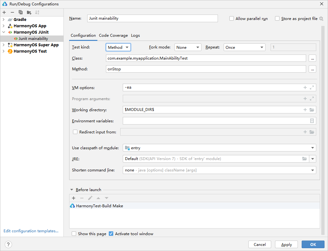
Task: Open the Test kind dropdown
Action: tap(118, 48)
